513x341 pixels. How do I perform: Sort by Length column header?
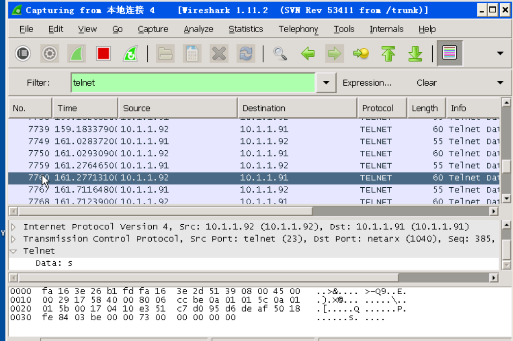point(426,108)
